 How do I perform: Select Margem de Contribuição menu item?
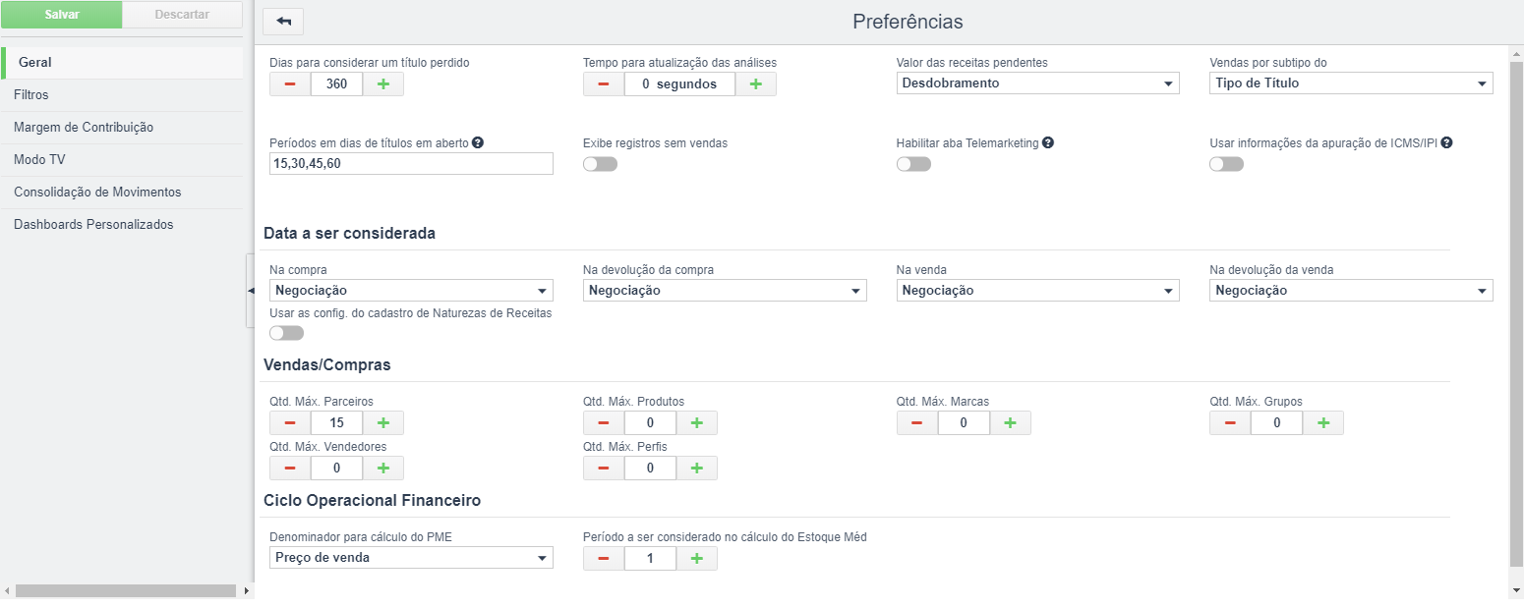123,128
